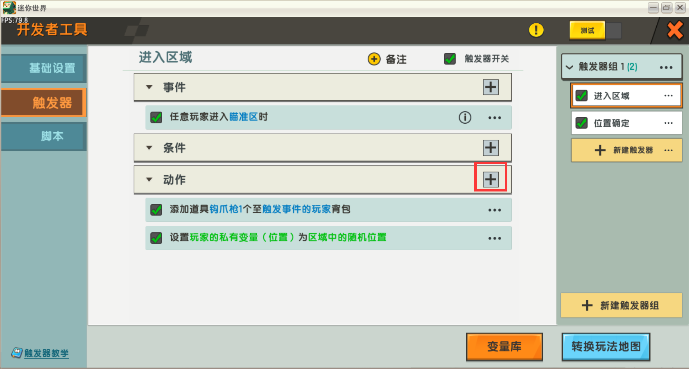This screenshot has width=689, height=369.
Task: Uncheck the 任意玩家进入瞄准区时 event checkbox
Action: pyautogui.click(x=156, y=117)
